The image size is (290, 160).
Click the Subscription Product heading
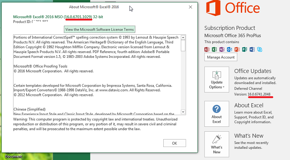tap(230, 28)
